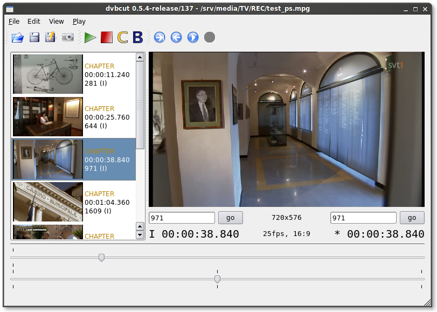Click the Save As toolbar icon

pyautogui.click(x=50, y=37)
